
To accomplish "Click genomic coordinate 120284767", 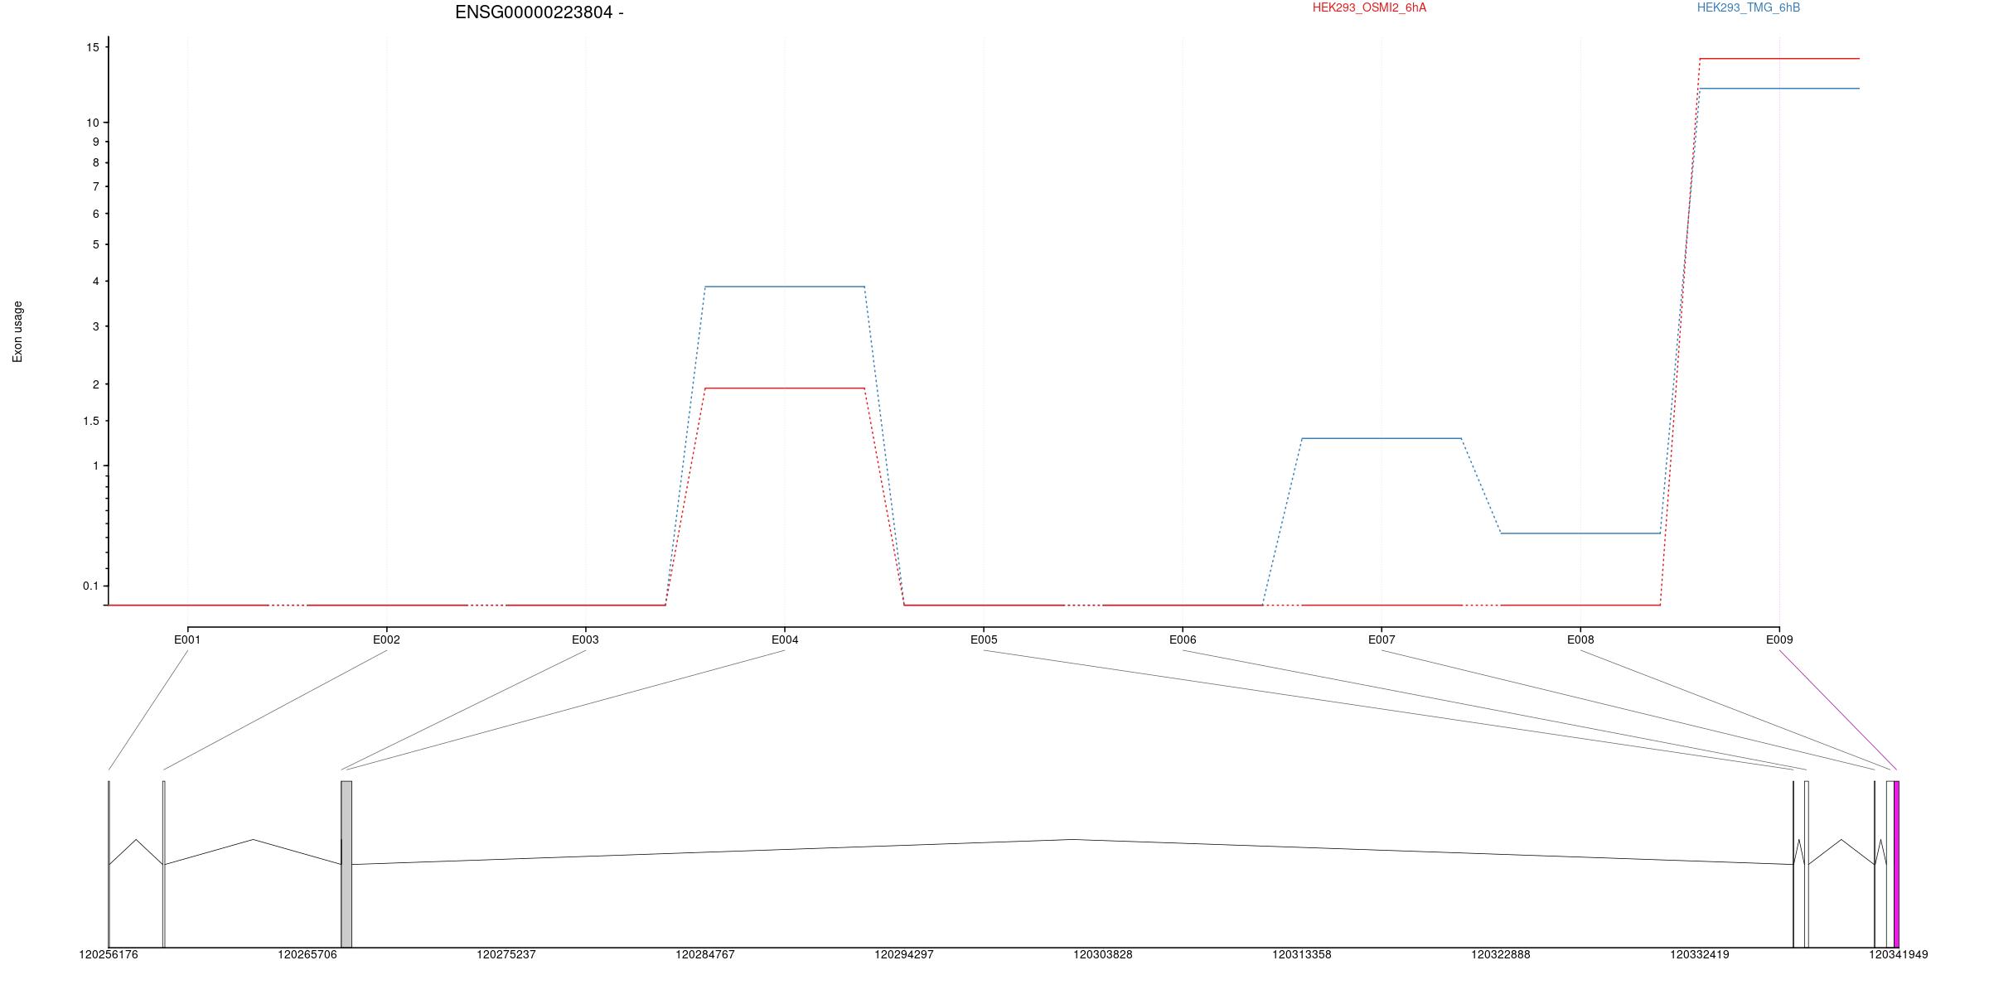I will [x=705, y=955].
